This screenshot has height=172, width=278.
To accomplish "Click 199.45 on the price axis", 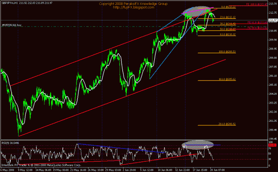I will [273, 139].
